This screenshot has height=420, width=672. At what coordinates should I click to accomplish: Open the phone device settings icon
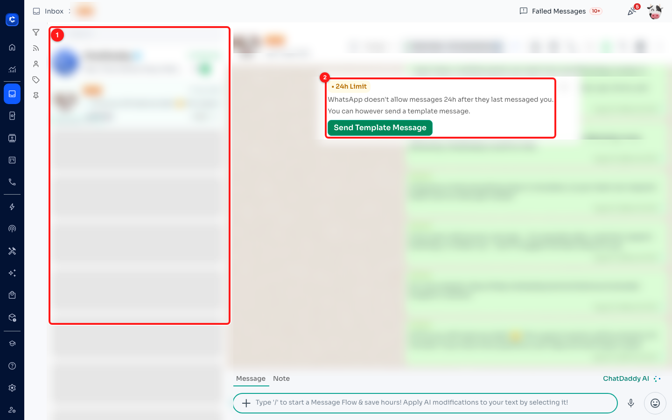click(x=12, y=116)
